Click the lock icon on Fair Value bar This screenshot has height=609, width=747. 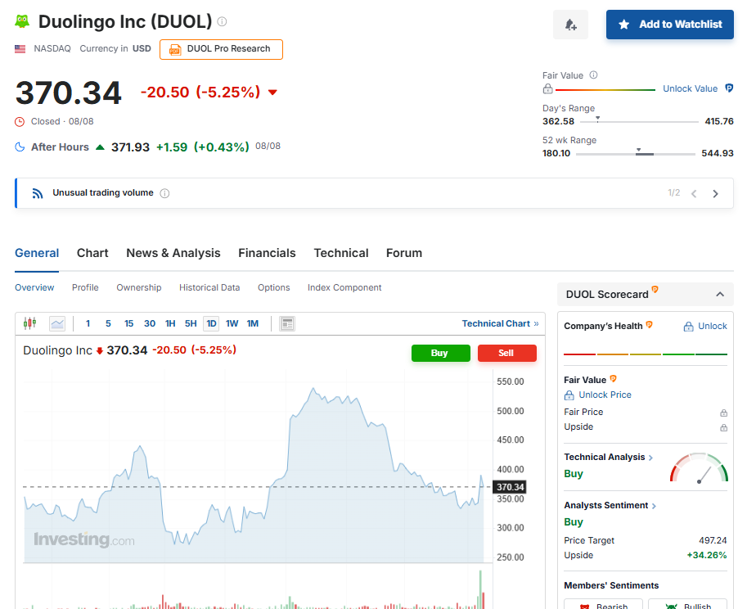[x=548, y=88]
